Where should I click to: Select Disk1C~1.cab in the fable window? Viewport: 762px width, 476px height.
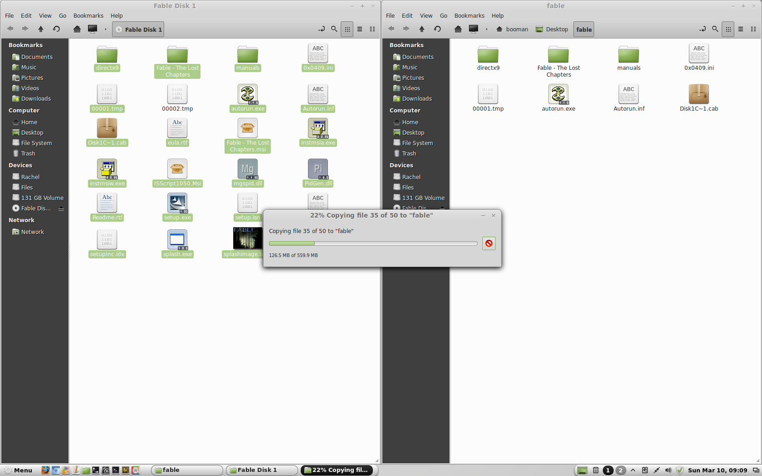(x=699, y=98)
